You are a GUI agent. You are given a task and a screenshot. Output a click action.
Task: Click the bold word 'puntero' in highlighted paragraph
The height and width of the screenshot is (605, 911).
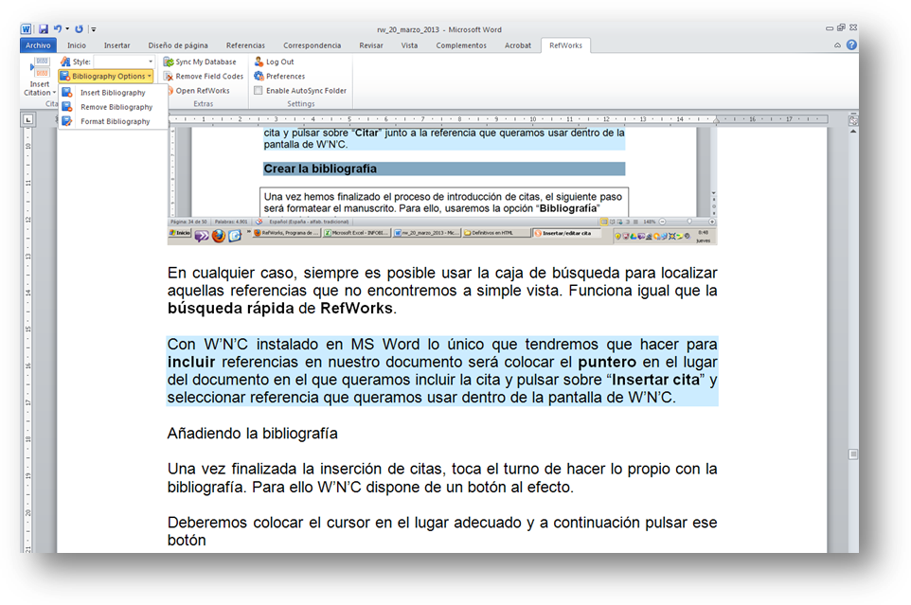click(607, 363)
